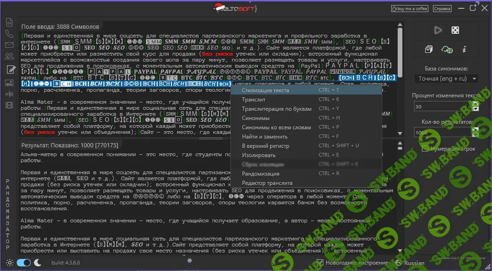Toggle the light/dark theme switch
The width and height of the screenshot is (492, 271).
coord(24,263)
